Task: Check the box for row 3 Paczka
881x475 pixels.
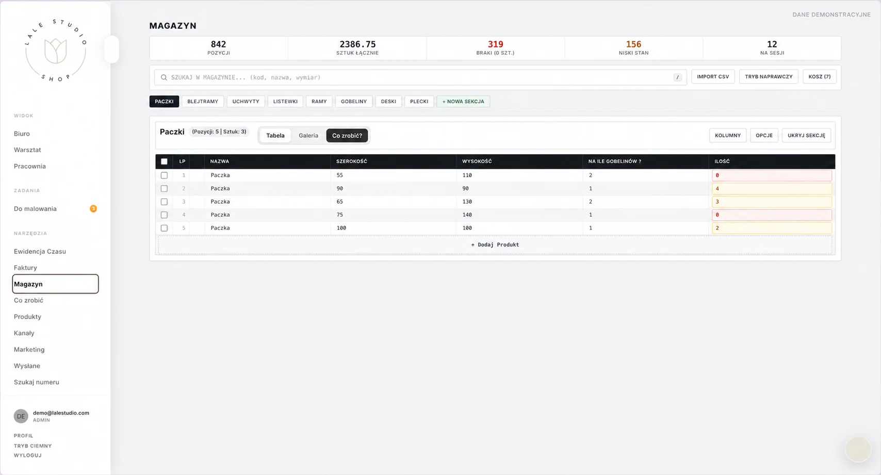Action: [164, 202]
